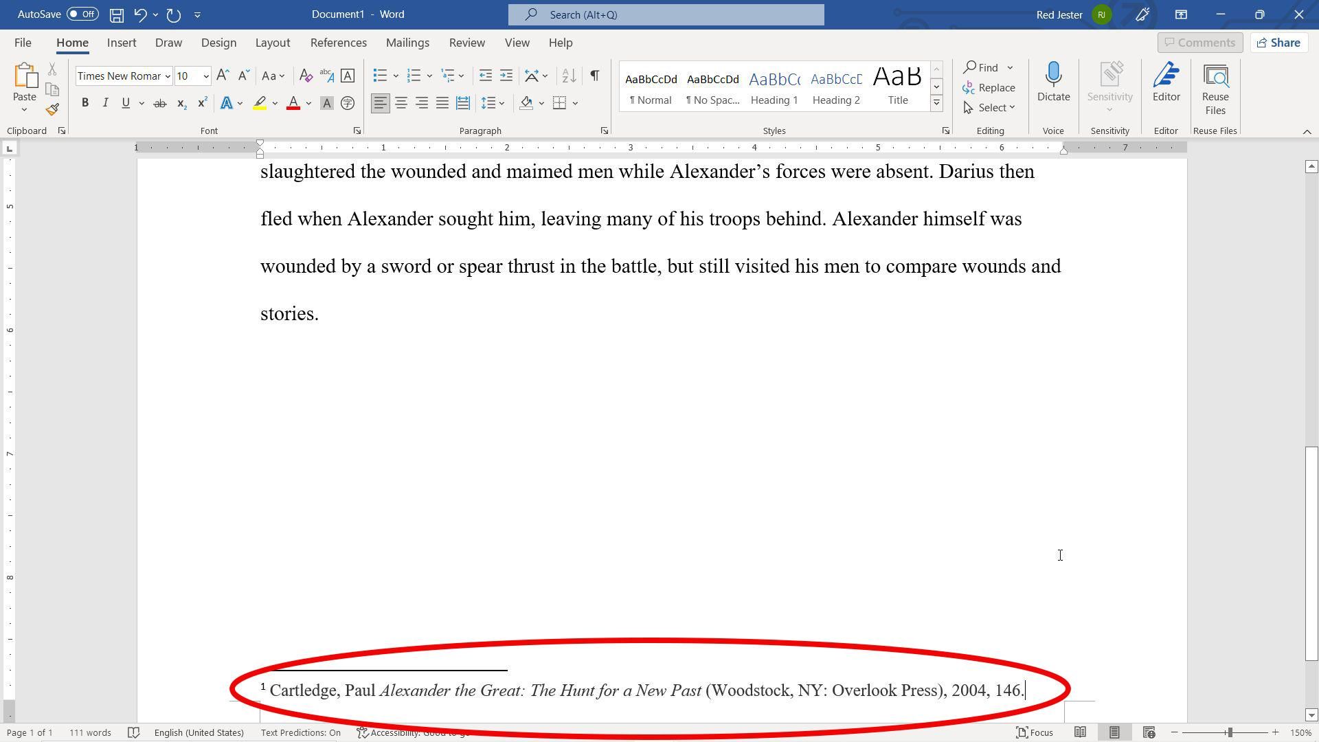Enable justified text alignment
Viewport: 1319px width, 742px height.
[442, 103]
